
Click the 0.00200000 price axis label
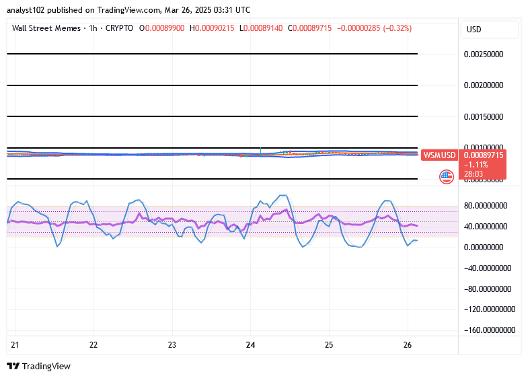tap(484, 85)
